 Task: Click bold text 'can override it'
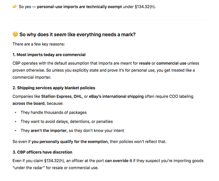tap(118, 161)
